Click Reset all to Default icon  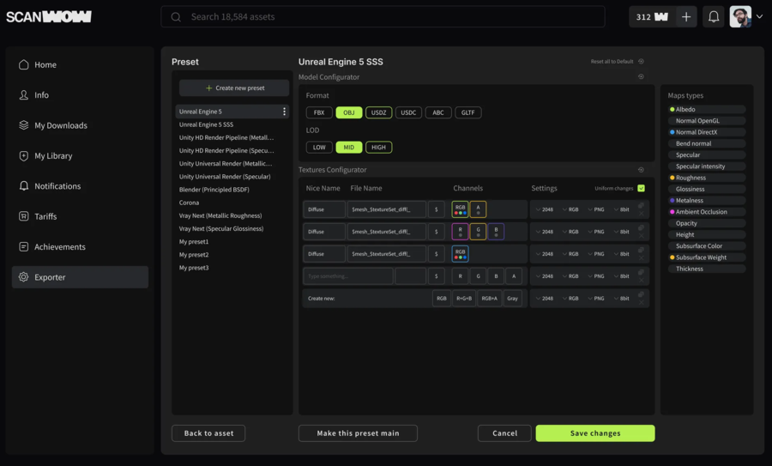tap(641, 62)
